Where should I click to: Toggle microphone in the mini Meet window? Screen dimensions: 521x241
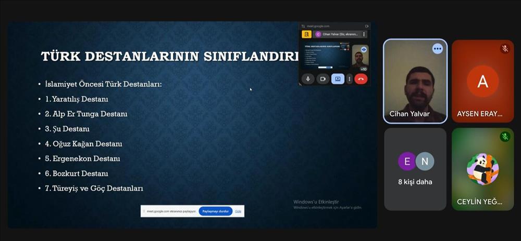click(308, 79)
